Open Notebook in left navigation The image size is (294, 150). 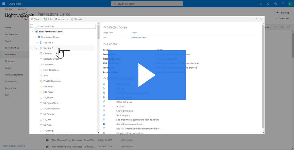10,61
